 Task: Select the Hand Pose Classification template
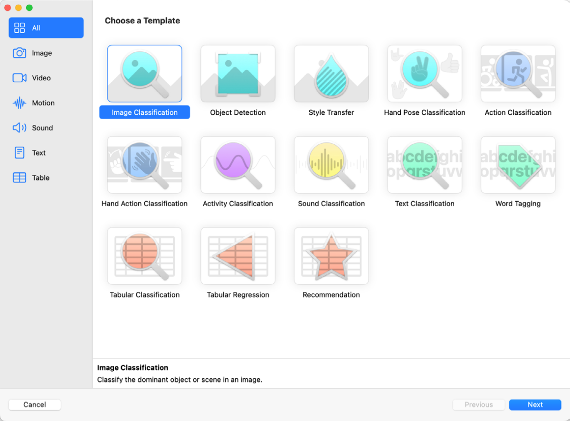[424, 74]
